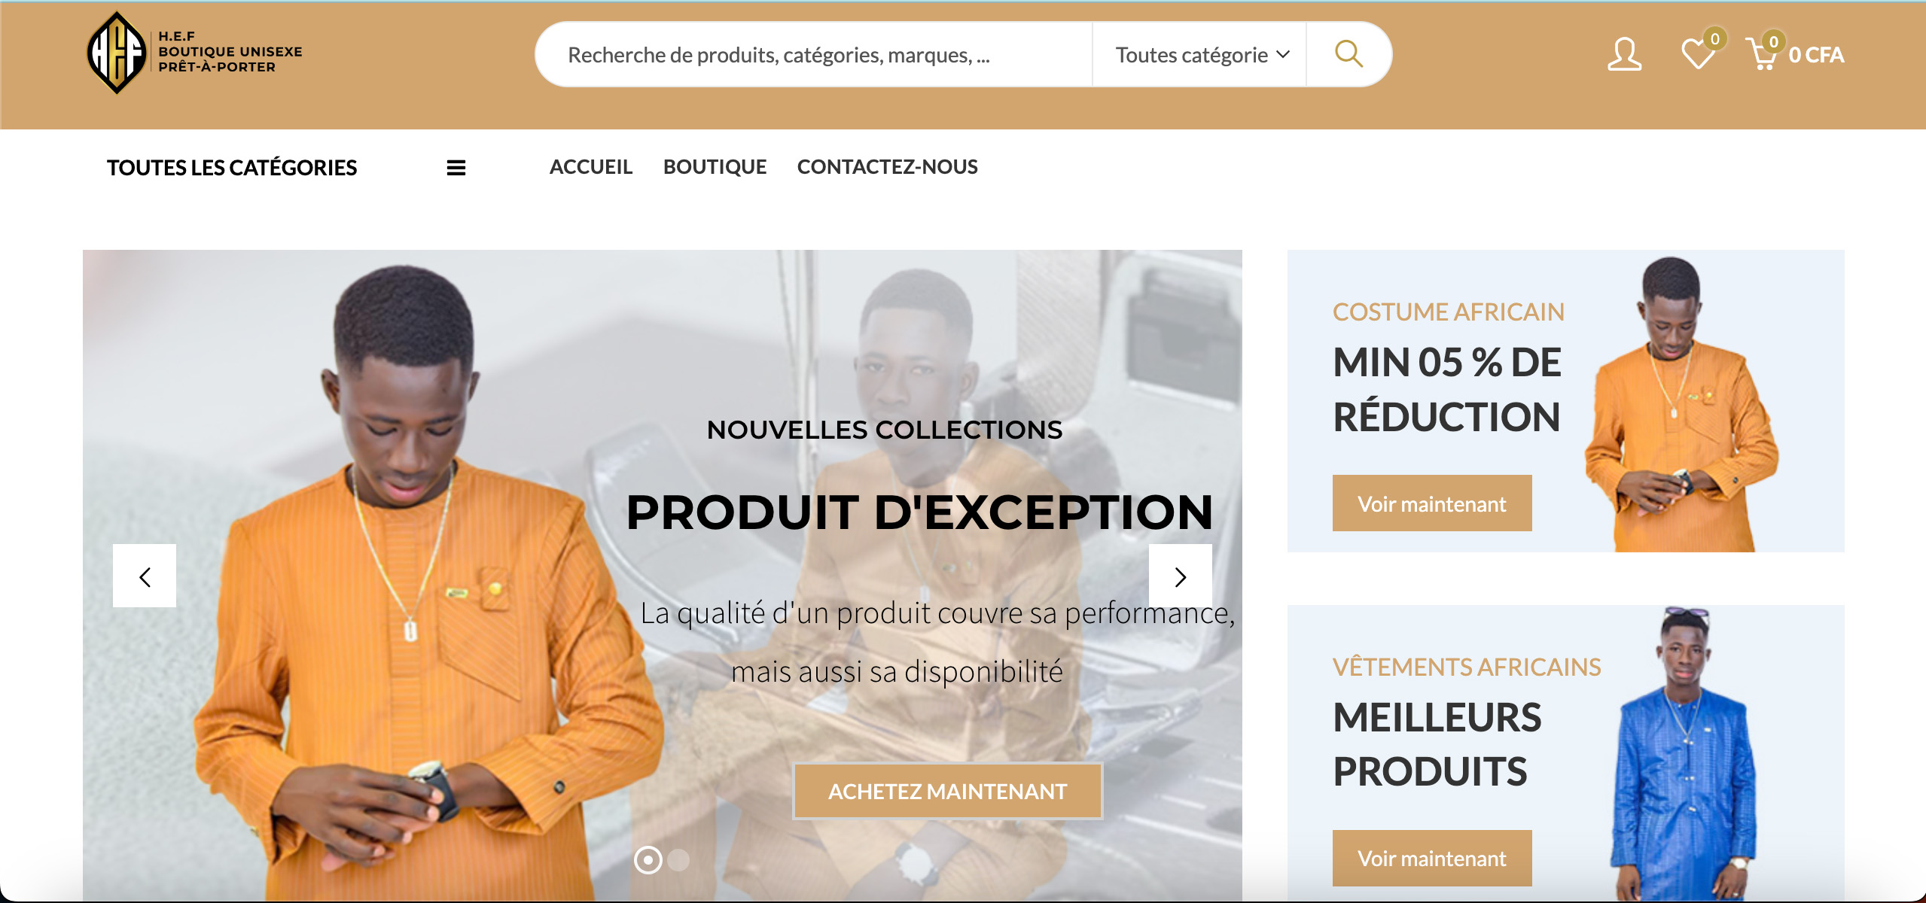
Task: Go to previous slide with left arrow
Action: pos(145,576)
